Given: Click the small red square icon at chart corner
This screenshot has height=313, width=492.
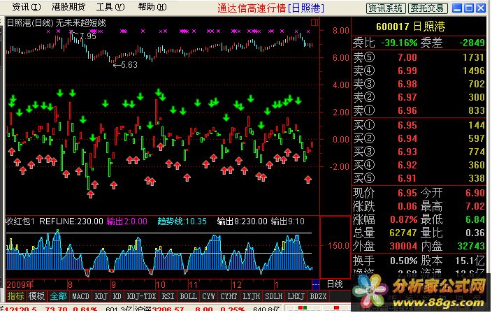Looking at the screenshot, I should tap(314, 22).
